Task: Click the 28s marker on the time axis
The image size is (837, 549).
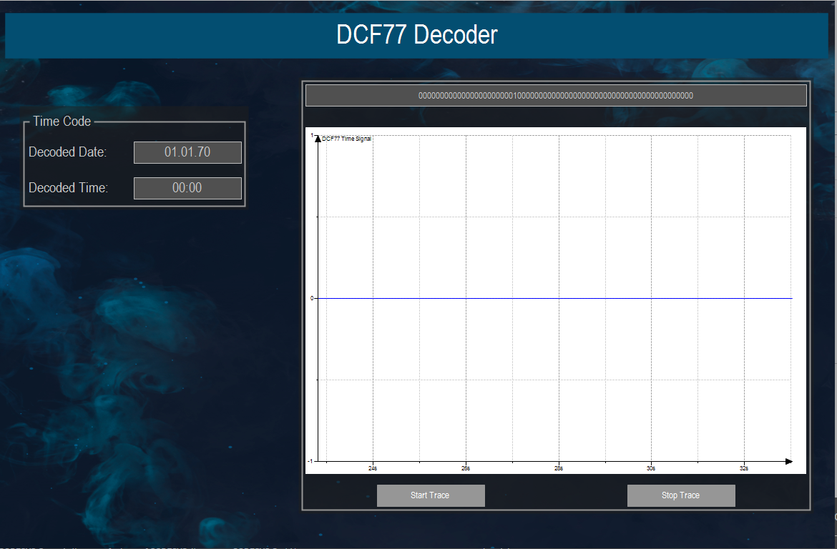Action: [x=558, y=468]
